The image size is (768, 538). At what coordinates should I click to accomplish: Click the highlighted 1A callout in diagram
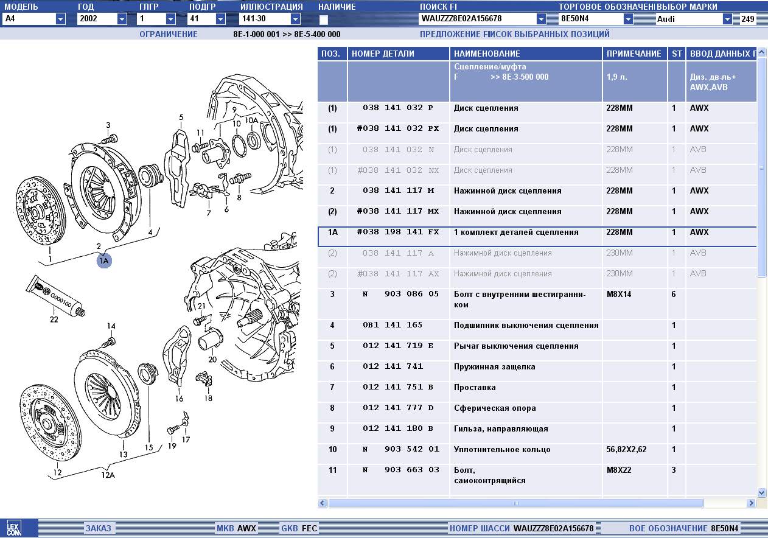(104, 260)
